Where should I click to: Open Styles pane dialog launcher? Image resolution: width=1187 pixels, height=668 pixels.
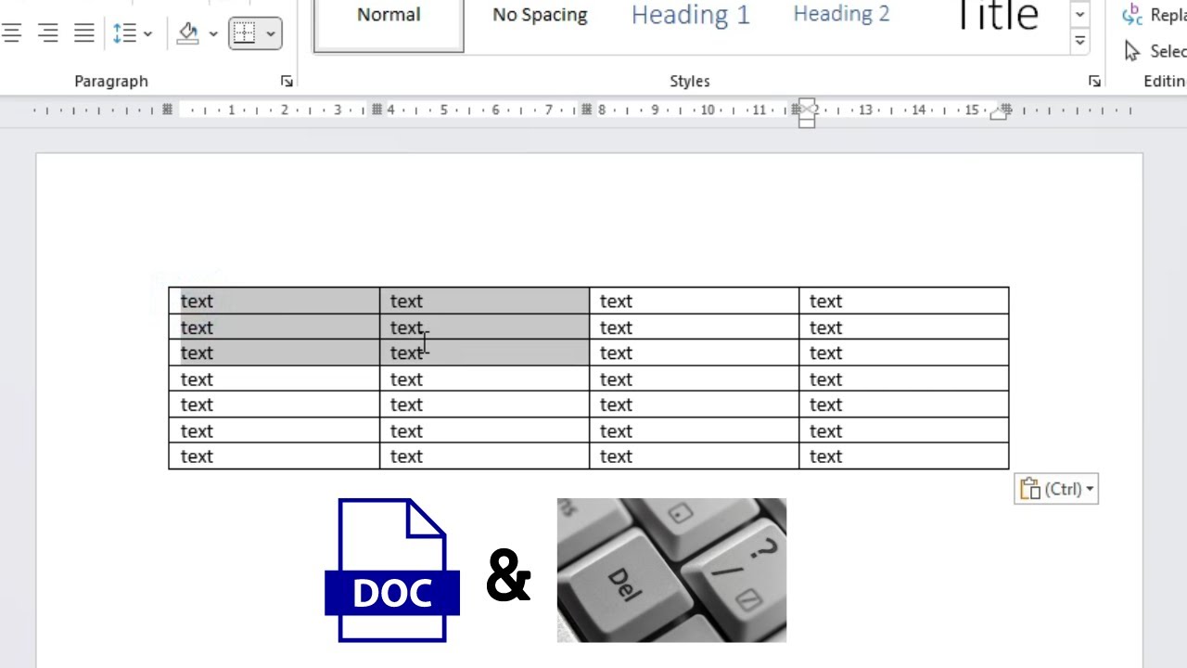(1094, 82)
